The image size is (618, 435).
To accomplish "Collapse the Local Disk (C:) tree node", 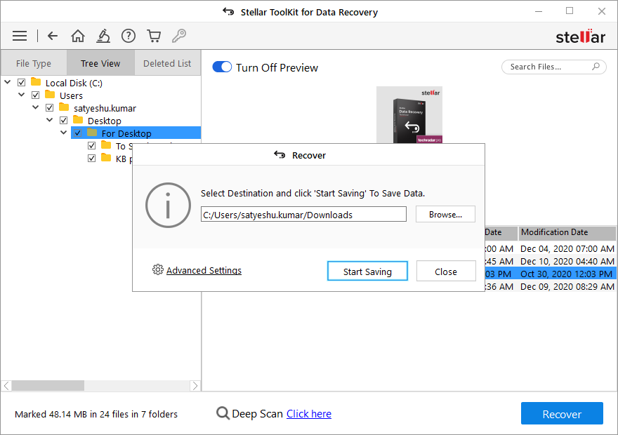I will click(8, 83).
